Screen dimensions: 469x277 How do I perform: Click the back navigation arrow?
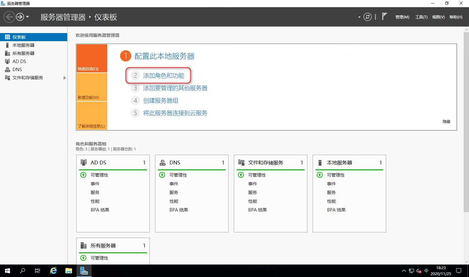pyautogui.click(x=9, y=17)
